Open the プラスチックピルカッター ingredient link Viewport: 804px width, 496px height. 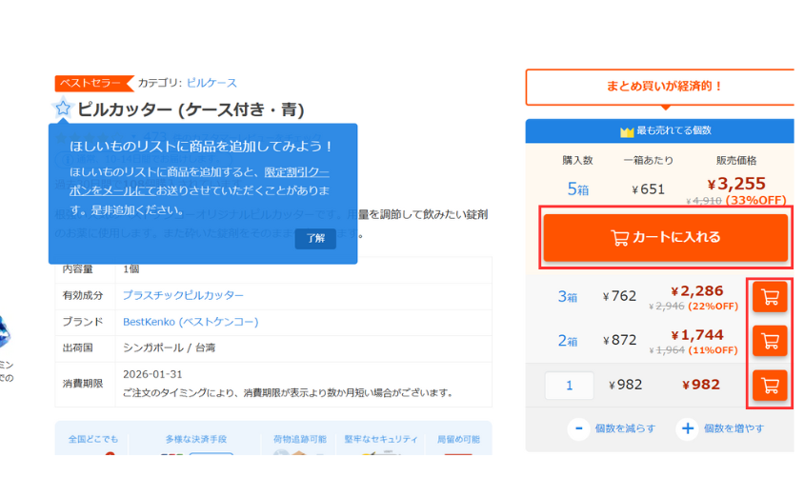tap(183, 295)
